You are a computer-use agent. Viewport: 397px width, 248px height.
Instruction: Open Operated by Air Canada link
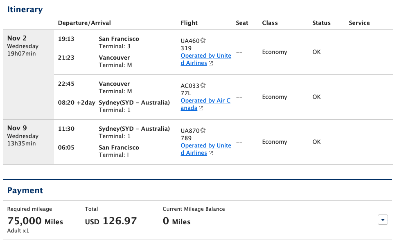pyautogui.click(x=205, y=100)
